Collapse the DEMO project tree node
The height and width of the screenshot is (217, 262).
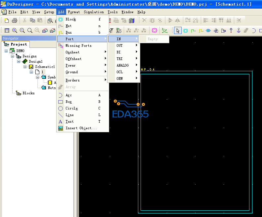(6, 51)
